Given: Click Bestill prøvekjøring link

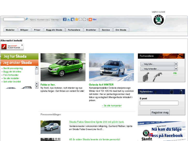Looking at the screenshot, I should point(13,68).
